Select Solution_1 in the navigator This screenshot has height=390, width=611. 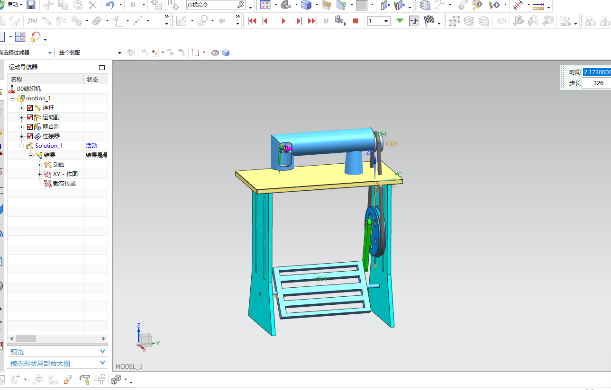coord(48,146)
